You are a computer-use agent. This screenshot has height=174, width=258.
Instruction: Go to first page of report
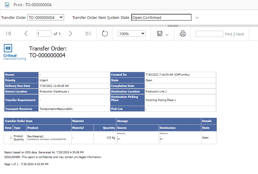tap(8, 34)
